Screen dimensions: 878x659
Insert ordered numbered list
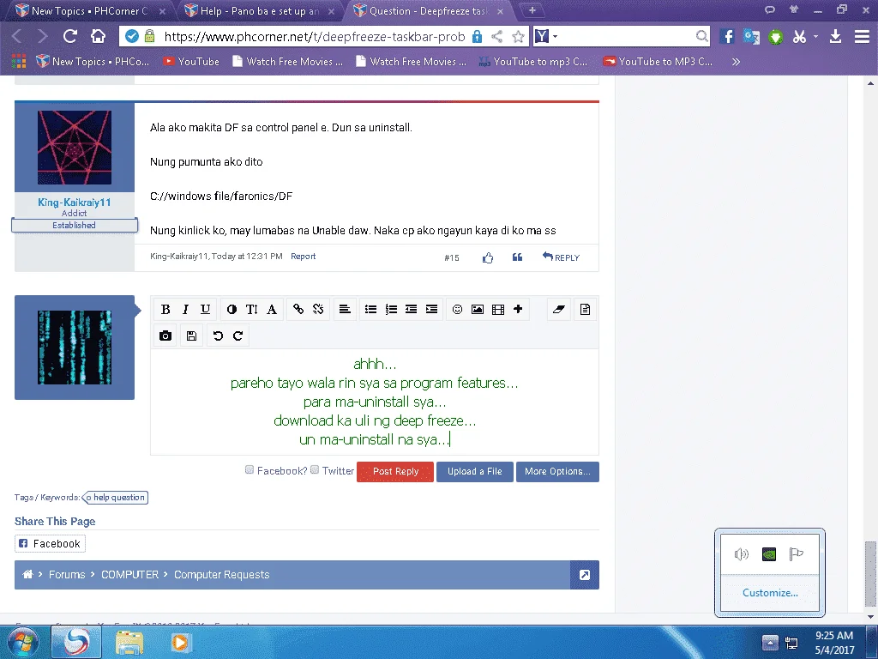point(391,309)
